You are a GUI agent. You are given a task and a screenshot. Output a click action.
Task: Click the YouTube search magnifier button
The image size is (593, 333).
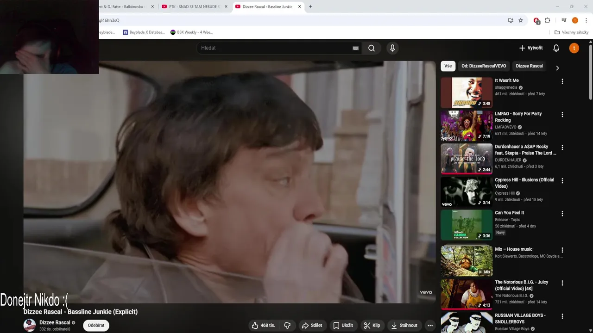pyautogui.click(x=372, y=48)
